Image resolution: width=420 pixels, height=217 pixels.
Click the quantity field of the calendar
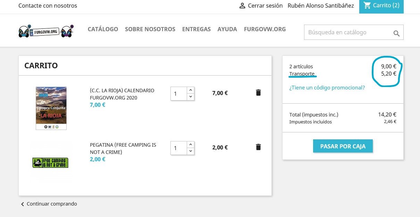179,94
